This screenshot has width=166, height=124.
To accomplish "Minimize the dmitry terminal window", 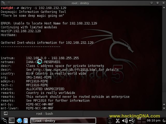I will [x=151, y=3].
